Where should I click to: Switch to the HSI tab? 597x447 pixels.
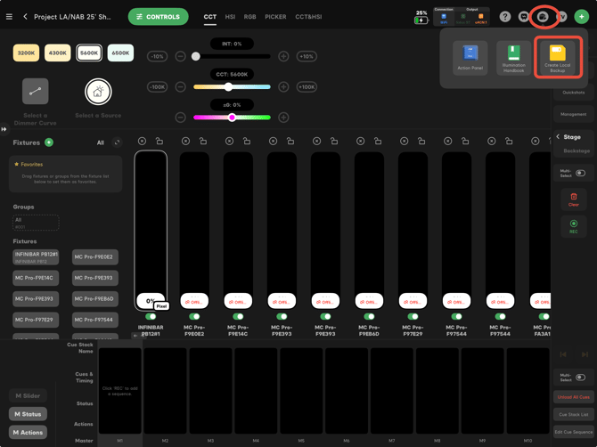230,17
